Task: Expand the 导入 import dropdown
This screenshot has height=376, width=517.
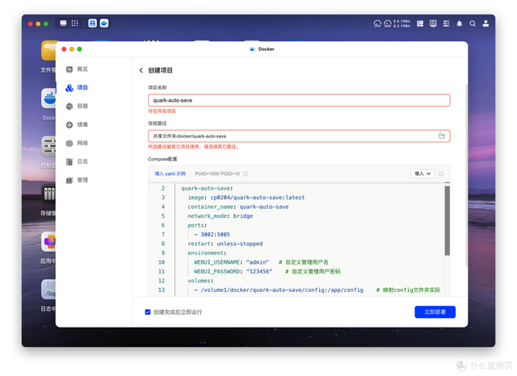Action: click(x=423, y=173)
